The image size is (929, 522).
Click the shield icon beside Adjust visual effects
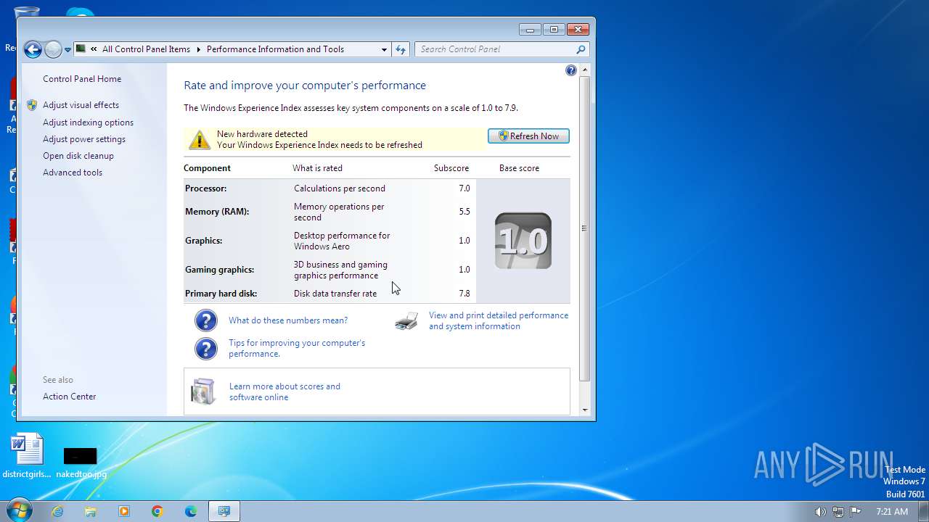click(32, 105)
